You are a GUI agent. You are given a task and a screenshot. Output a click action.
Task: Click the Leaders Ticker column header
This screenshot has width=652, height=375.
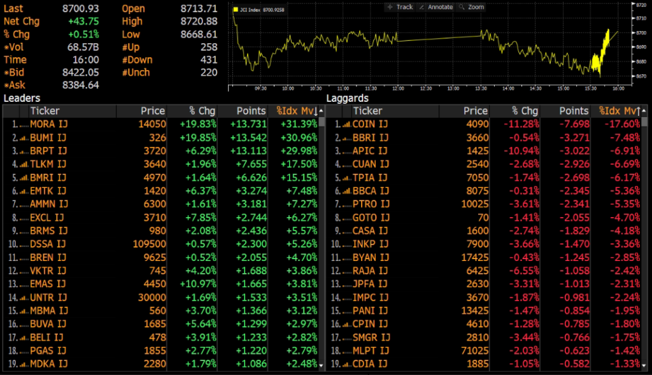pyautogui.click(x=45, y=111)
